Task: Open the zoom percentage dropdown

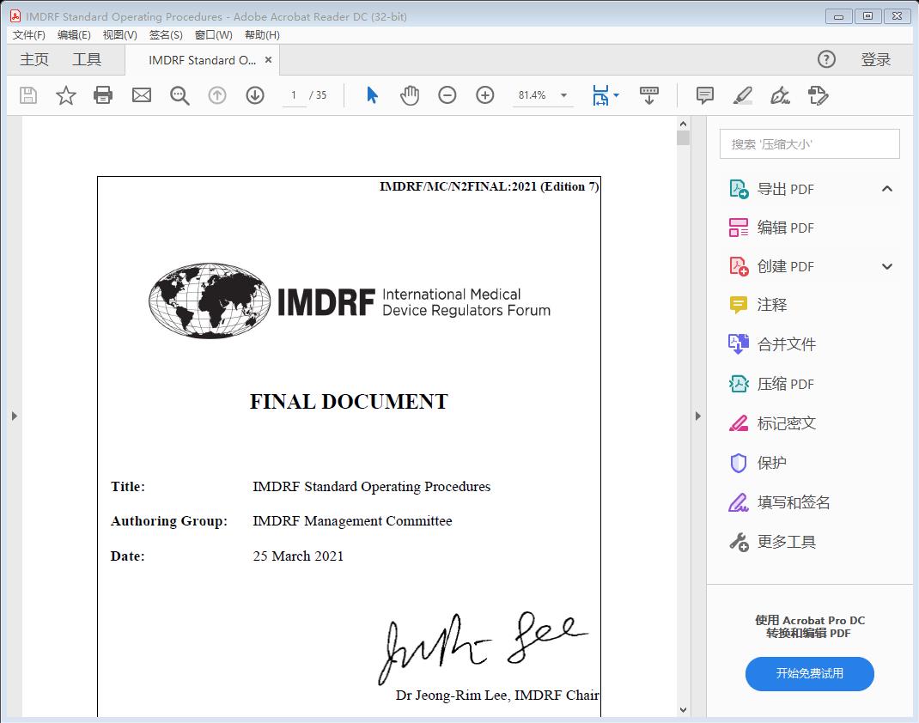Action: [x=563, y=95]
